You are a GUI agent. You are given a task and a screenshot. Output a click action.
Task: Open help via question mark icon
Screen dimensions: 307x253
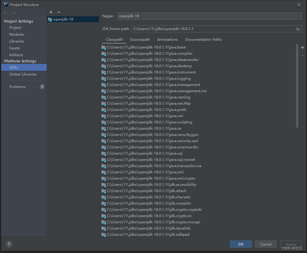pyautogui.click(x=9, y=244)
